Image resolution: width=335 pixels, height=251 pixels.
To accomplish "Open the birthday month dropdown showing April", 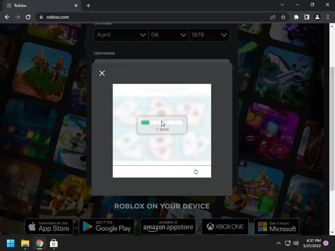I will (x=121, y=35).
